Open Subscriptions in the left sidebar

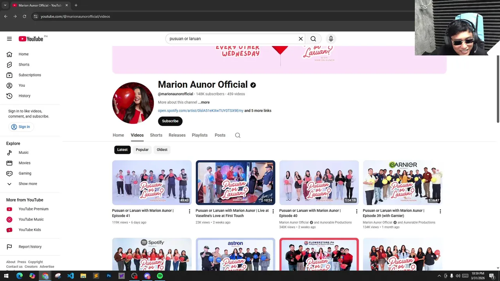coord(30,75)
